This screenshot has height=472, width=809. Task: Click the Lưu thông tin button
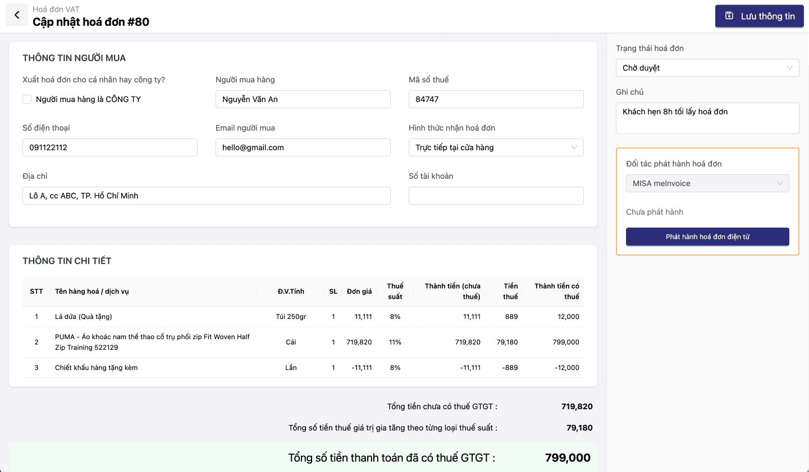(759, 16)
